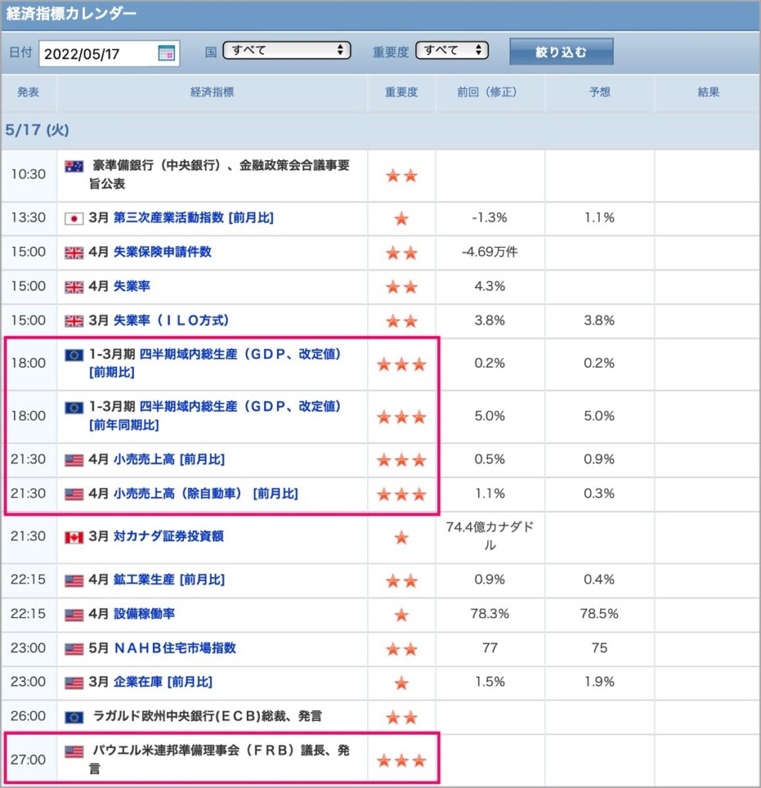Open the GDP 改定値 [前年同期比] link
This screenshot has width=761, height=788.
[x=215, y=416]
